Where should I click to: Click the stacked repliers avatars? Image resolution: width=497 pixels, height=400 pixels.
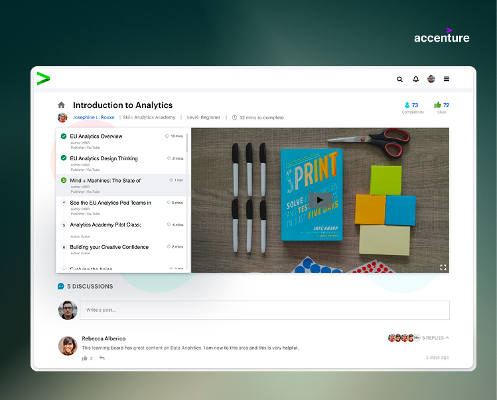[x=404, y=338]
